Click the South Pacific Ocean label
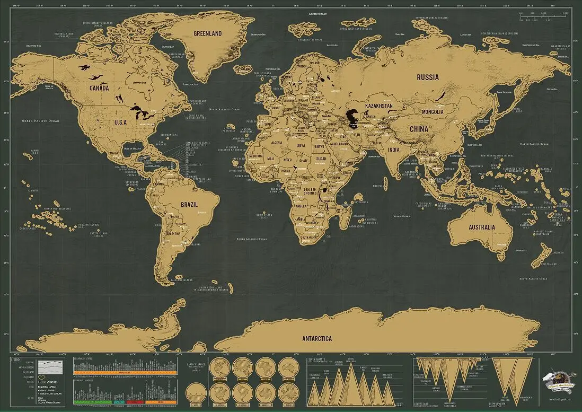582x412 pixels. coord(533,279)
